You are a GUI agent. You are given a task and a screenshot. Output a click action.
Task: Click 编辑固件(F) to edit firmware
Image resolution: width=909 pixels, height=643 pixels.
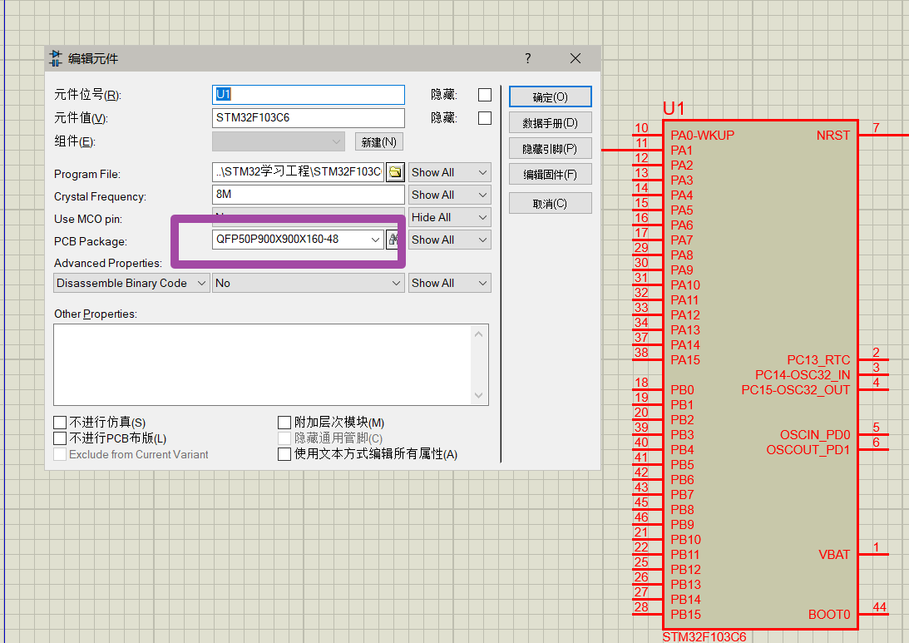tap(550, 176)
